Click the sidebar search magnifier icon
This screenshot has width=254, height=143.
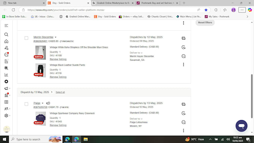[6, 34]
